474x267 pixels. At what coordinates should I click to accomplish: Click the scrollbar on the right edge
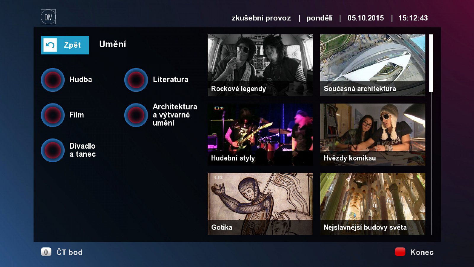431,64
